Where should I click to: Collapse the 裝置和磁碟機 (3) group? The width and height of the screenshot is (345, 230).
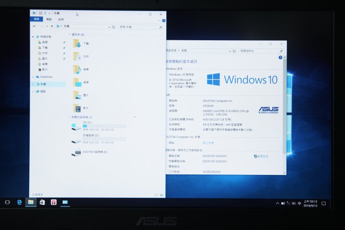tap(69, 117)
